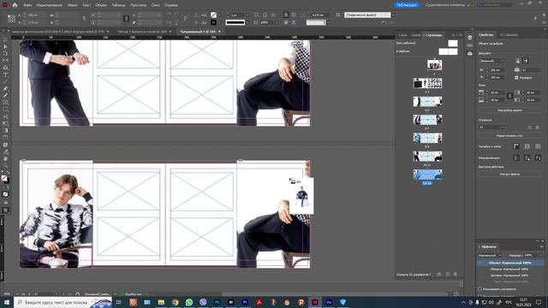548x308 pixels.
Task: Open the page size preset dropdown in Properties
Action: tap(491, 61)
